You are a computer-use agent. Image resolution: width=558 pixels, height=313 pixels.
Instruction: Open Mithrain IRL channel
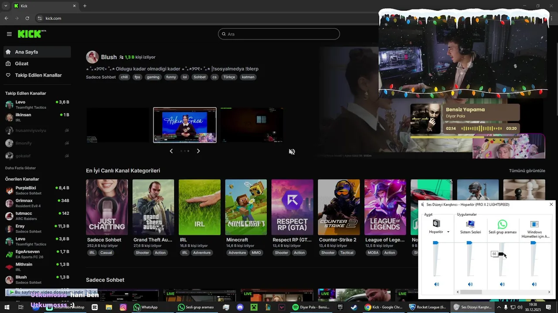pyautogui.click(x=37, y=266)
